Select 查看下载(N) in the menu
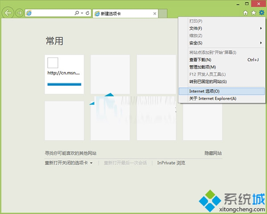This screenshot has height=214, width=267. [x=200, y=60]
